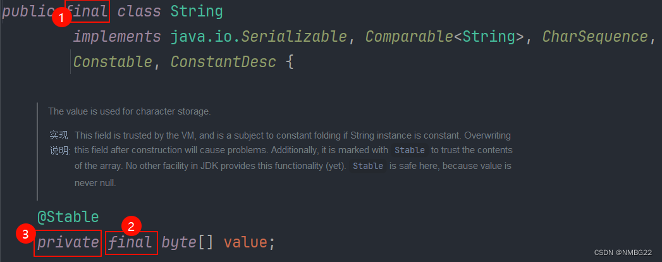
Task: Click the implements keyword
Action: 117,37
